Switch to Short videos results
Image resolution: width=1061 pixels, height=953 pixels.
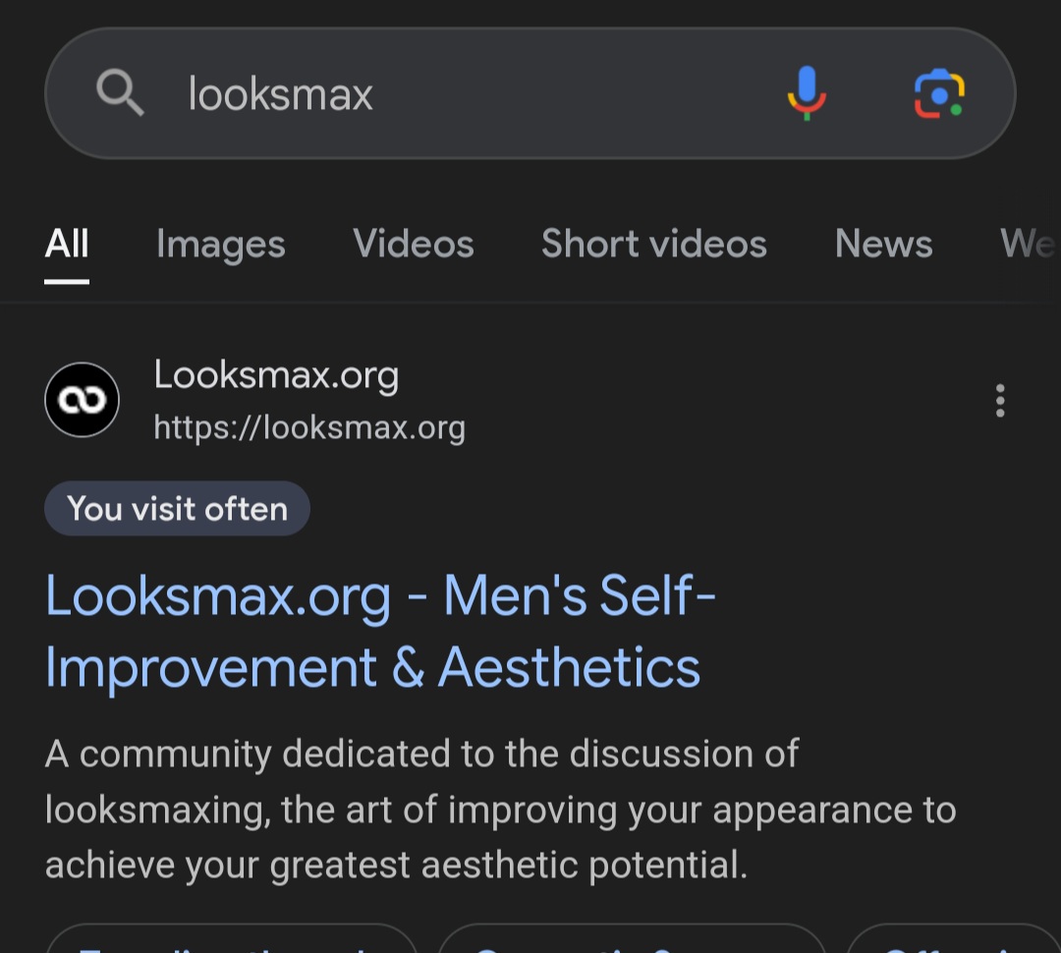(x=653, y=244)
